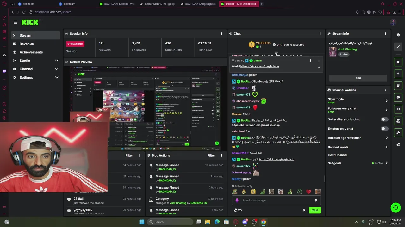Toggle the mod actions widget icon
Viewport: 405px width, 227px height.
(x=398, y=121)
